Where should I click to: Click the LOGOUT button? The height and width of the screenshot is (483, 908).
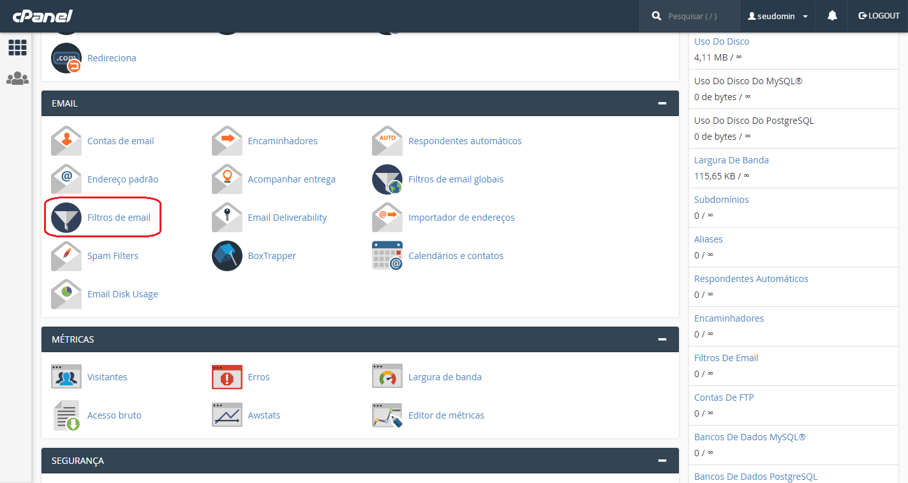tap(879, 16)
